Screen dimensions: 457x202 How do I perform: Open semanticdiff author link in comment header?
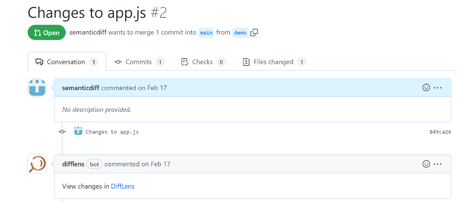[x=81, y=87]
